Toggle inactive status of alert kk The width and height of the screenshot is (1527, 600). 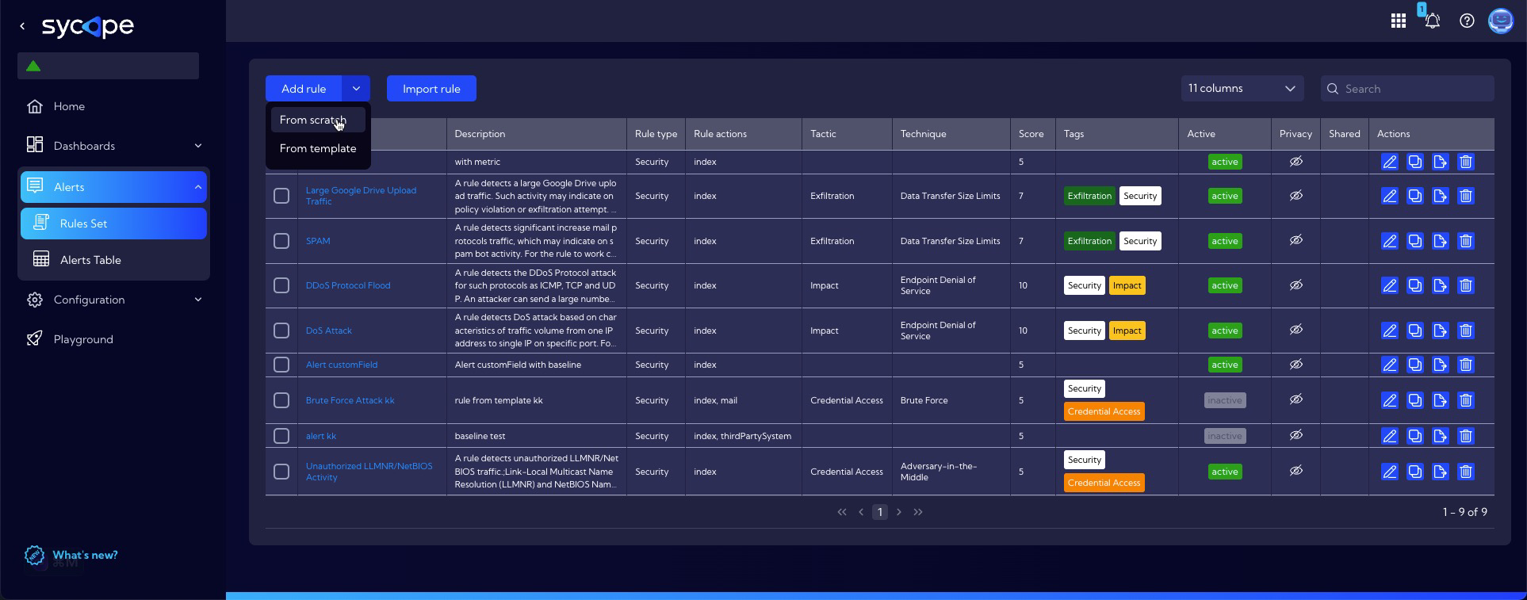1224,436
